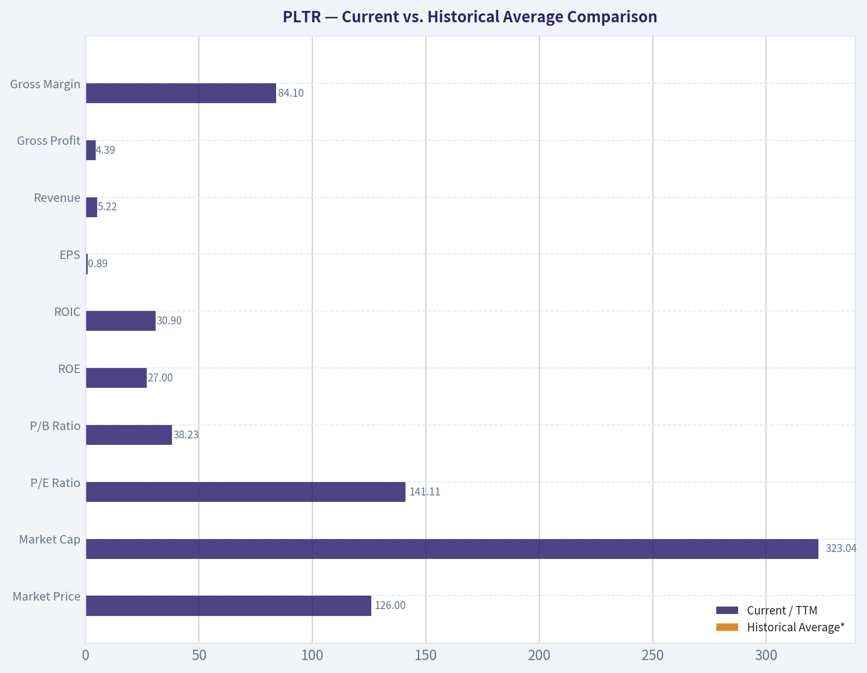The image size is (867, 673).
Task: Select the 'ROIC' axis label
Action: pos(67,312)
